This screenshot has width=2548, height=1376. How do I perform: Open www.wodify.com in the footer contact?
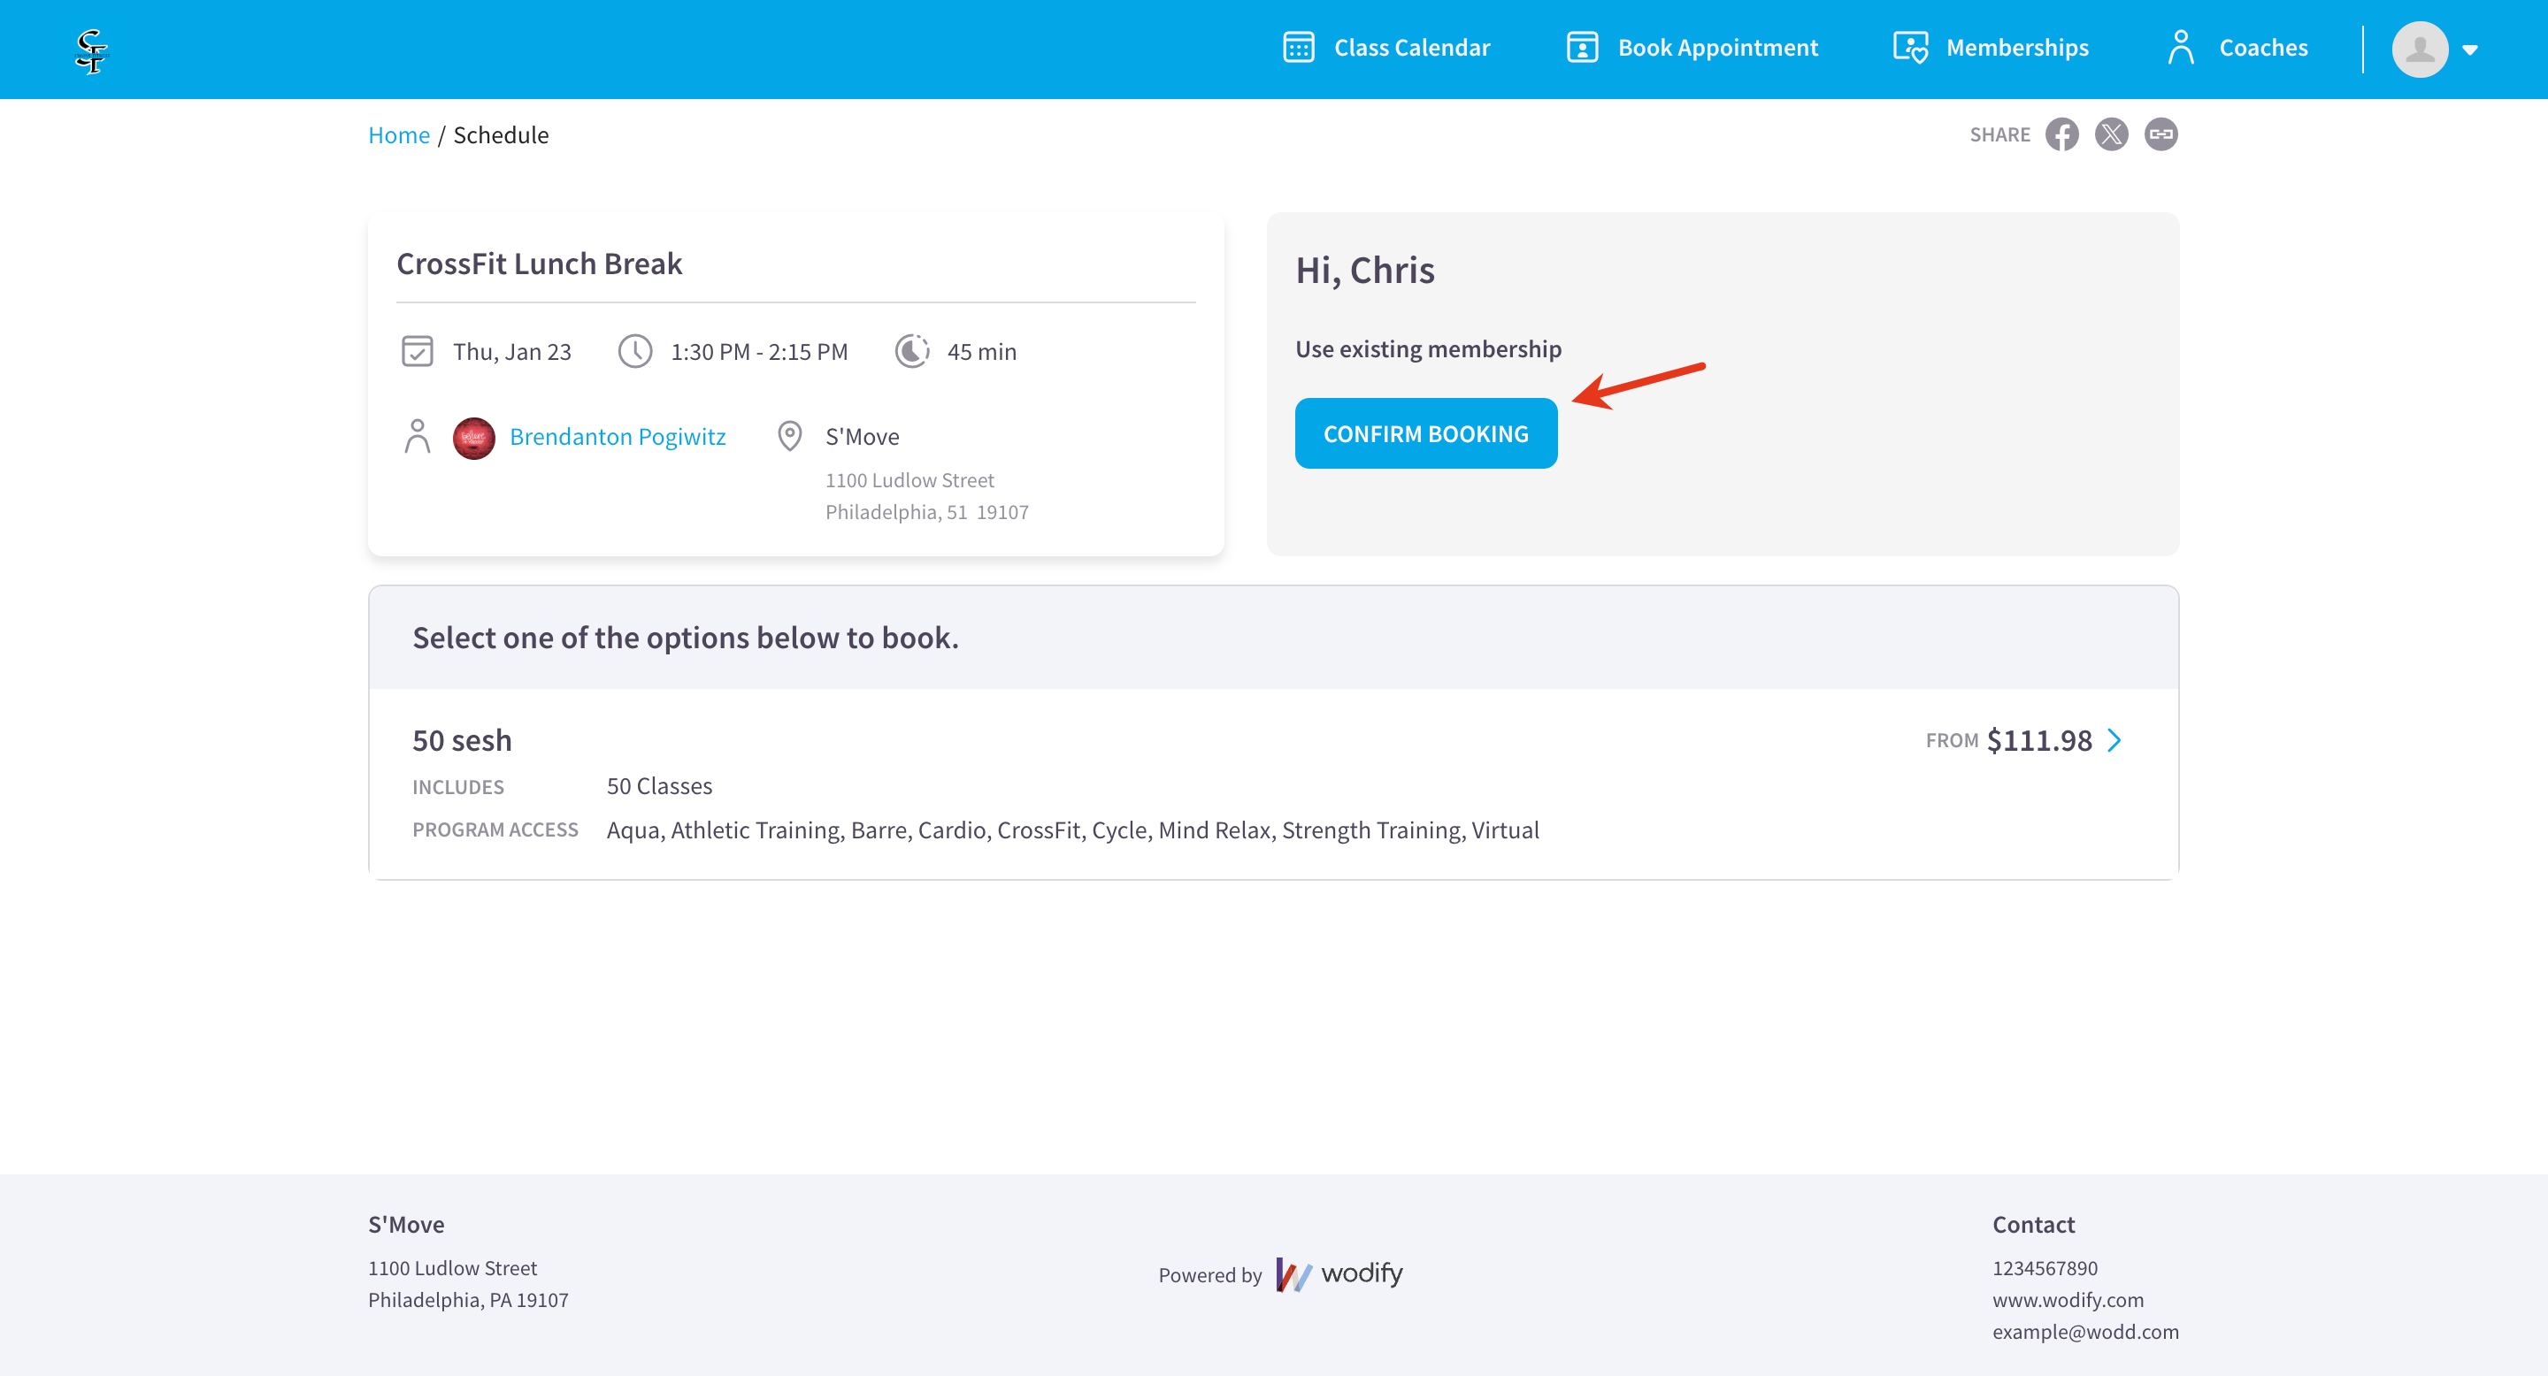[2068, 1300]
